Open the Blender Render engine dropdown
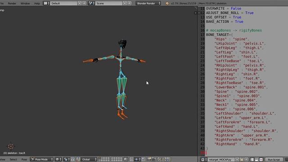This screenshot has width=288, height=162. (148, 3)
